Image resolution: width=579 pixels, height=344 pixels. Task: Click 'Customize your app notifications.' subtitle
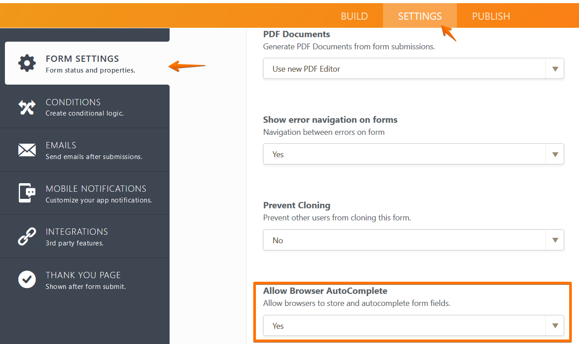pos(99,200)
